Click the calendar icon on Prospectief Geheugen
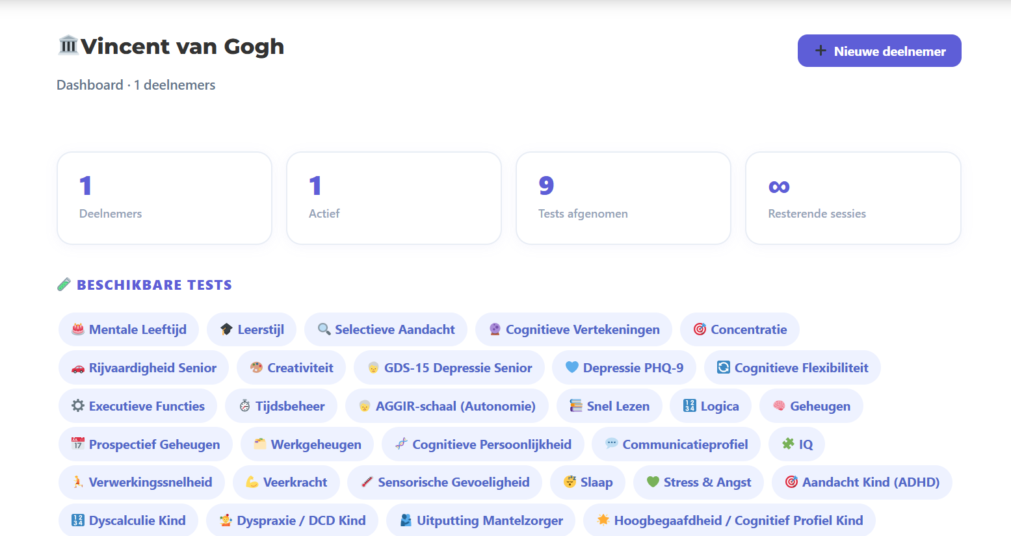Screen dimensions: 1011x536 point(78,444)
